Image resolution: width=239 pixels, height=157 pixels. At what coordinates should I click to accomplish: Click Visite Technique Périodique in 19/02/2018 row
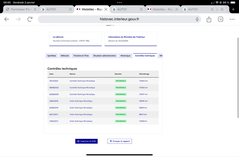81,101
